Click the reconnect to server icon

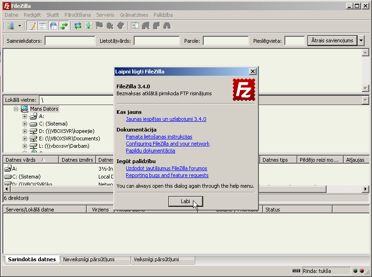(121, 26)
